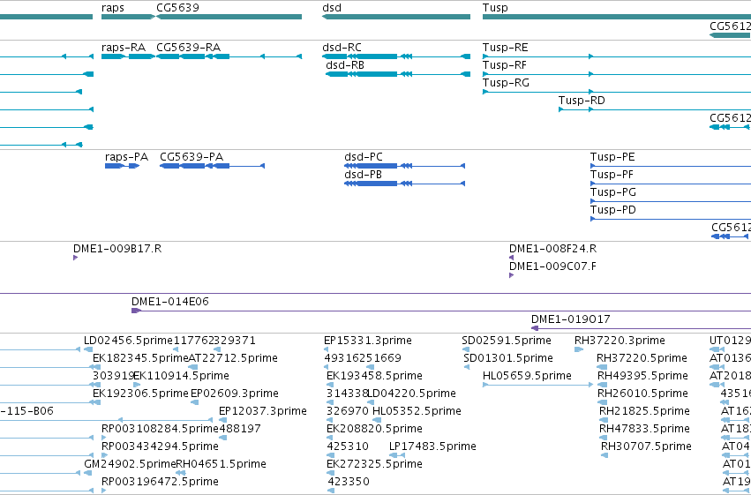Image resolution: width=751 pixels, height=495 pixels.
Task: Open the Tusp gene label
Action: coord(495,8)
